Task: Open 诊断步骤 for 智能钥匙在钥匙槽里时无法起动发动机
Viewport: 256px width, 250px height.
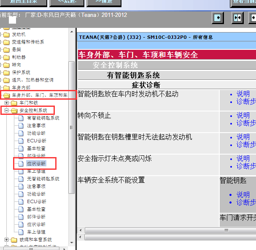Action: coord(246,145)
